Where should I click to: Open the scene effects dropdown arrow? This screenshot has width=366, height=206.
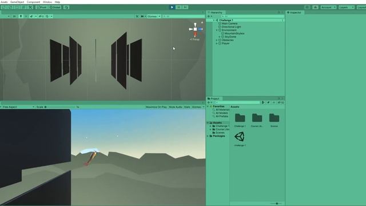pos(35,17)
